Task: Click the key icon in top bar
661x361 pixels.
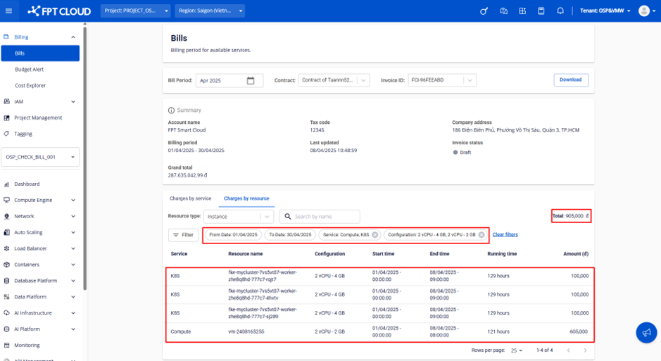Action: point(484,11)
